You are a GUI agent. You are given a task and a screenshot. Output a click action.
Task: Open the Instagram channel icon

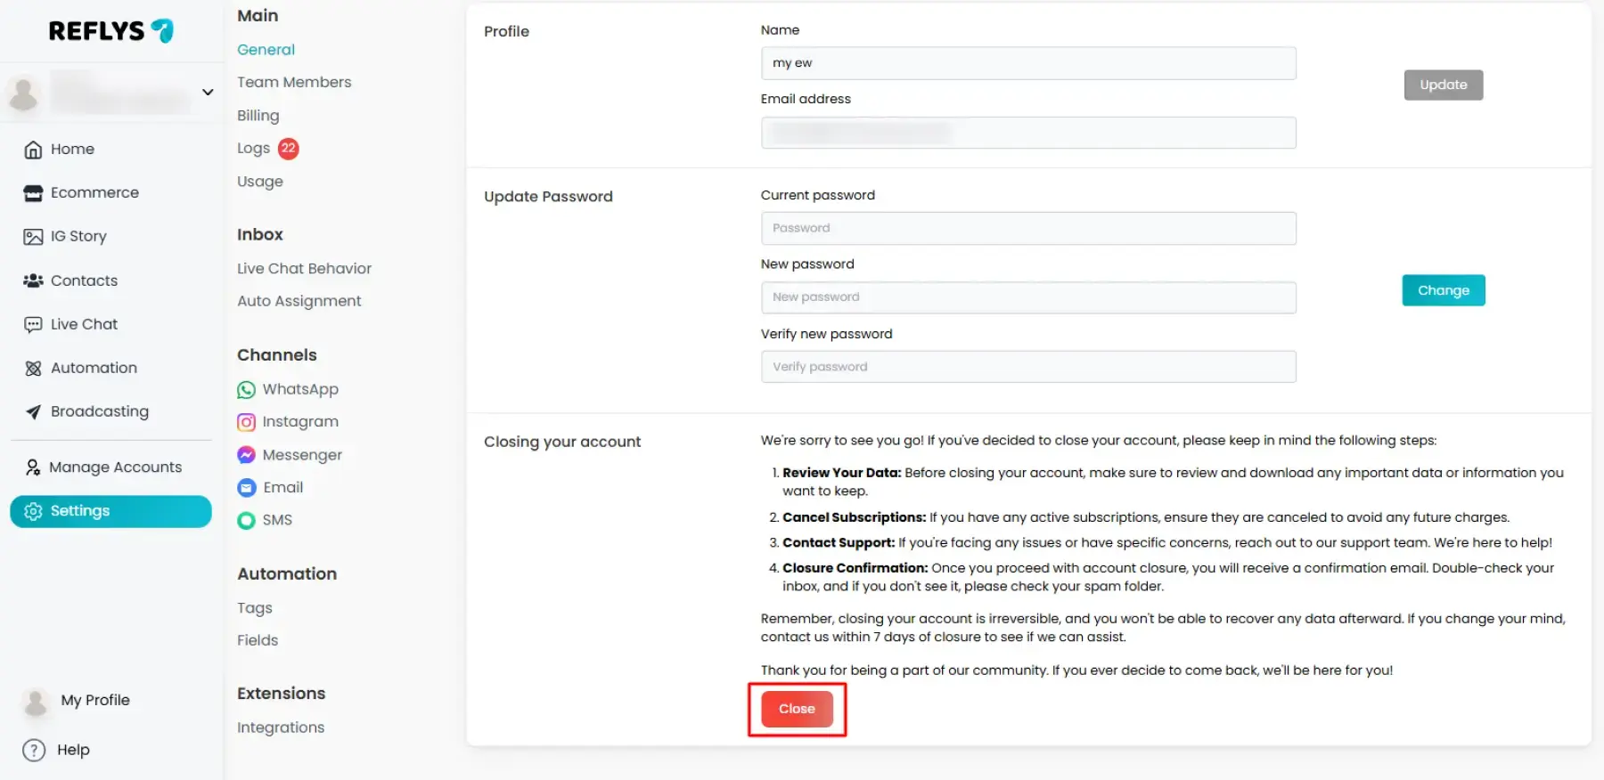pyautogui.click(x=246, y=422)
